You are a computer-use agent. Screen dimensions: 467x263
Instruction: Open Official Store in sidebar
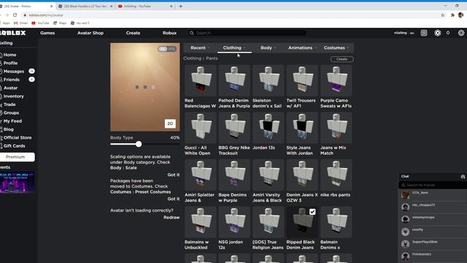click(x=18, y=138)
